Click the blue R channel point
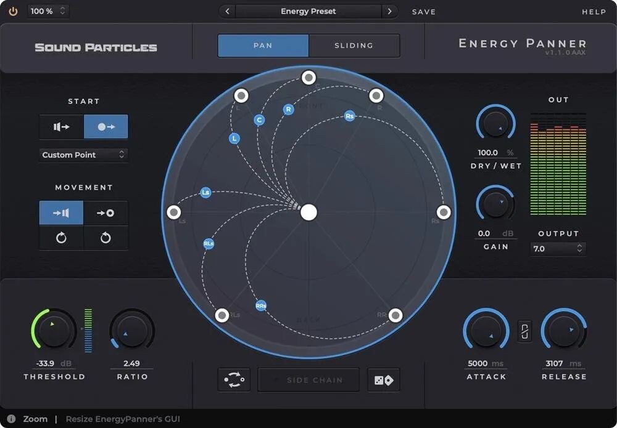 click(x=288, y=109)
